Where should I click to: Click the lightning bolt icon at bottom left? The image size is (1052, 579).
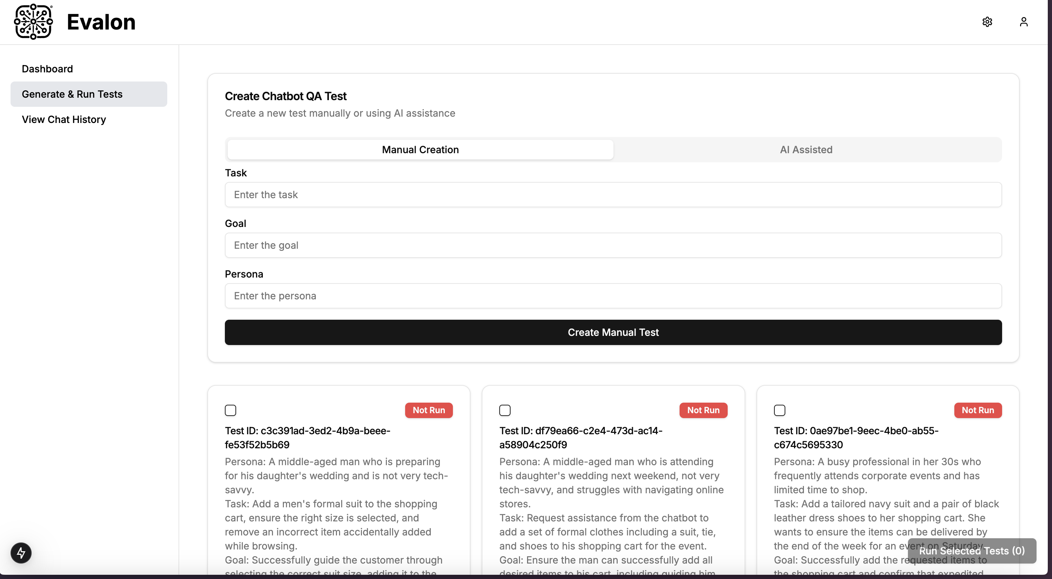[21, 553]
